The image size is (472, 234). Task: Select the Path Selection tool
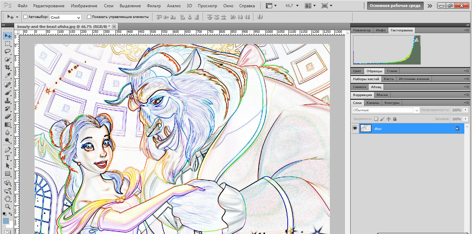coord(8,166)
